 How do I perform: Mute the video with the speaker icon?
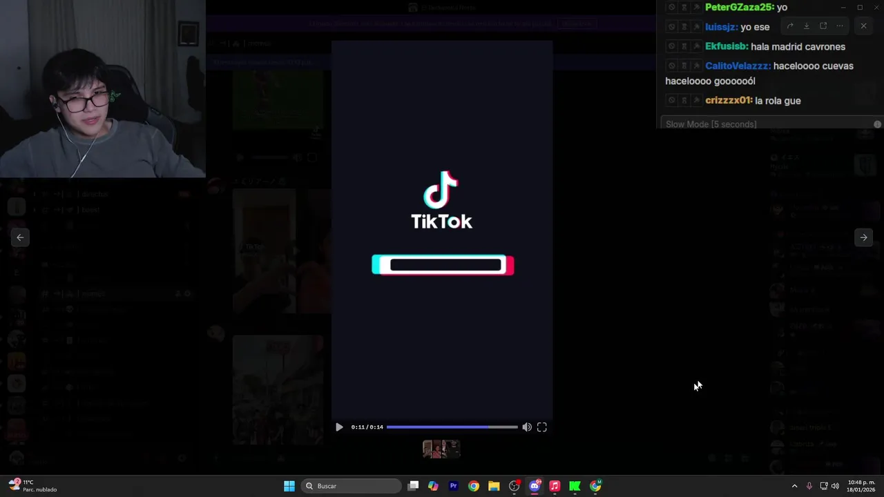coord(527,427)
